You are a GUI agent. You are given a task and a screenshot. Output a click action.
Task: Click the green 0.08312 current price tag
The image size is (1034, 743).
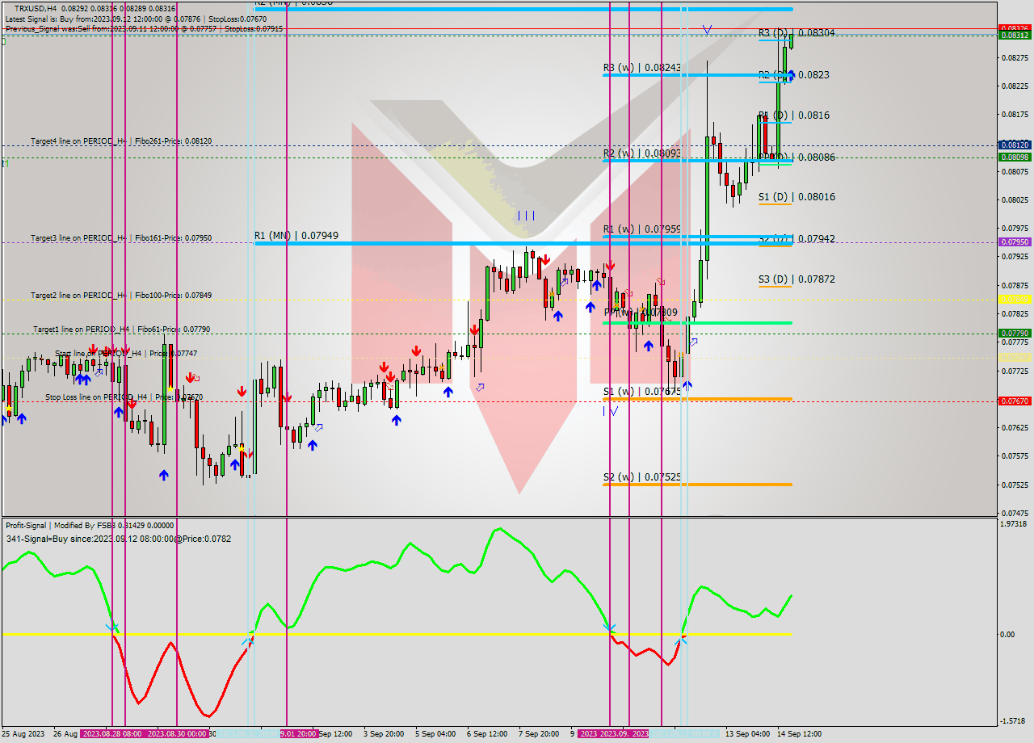(x=1015, y=35)
